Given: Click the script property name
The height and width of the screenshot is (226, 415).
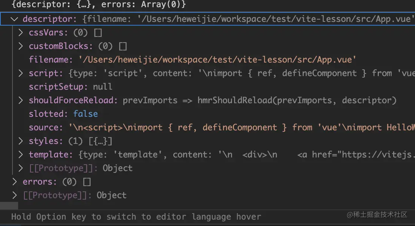Looking at the screenshot, I should pos(43,73).
